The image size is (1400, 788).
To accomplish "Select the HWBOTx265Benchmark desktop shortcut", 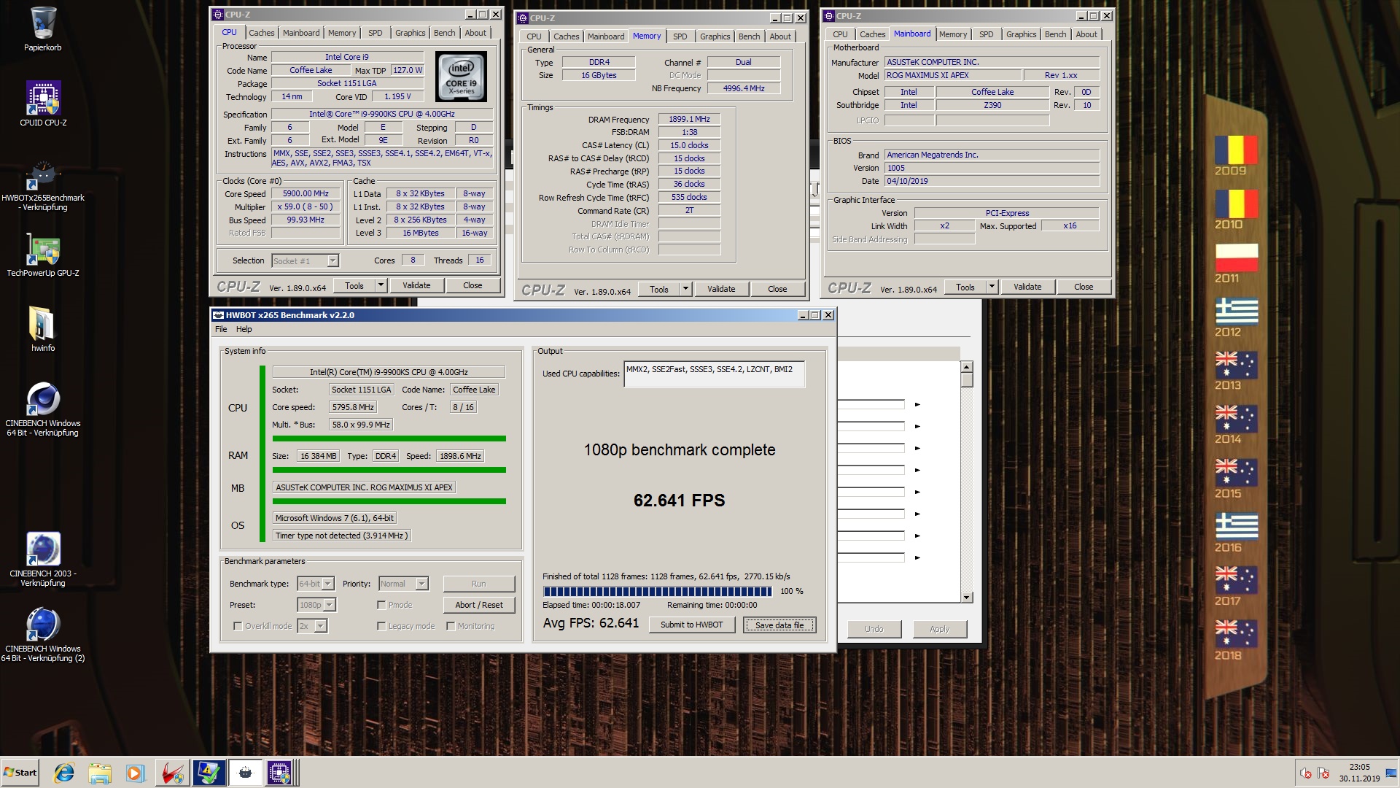I will [x=43, y=186].
